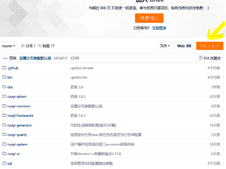Open the 'update donate' commit message

click(x=82, y=68)
